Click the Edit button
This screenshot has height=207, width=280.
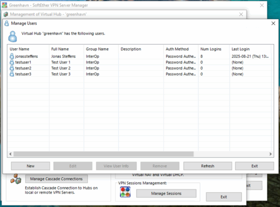(x=73, y=166)
